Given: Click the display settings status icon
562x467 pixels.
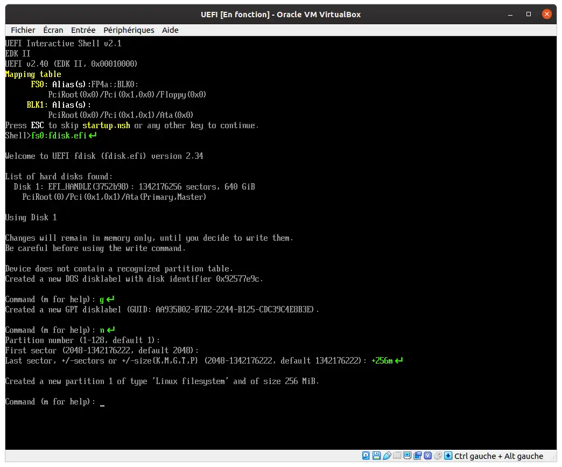Looking at the screenshot, I should pos(407,456).
